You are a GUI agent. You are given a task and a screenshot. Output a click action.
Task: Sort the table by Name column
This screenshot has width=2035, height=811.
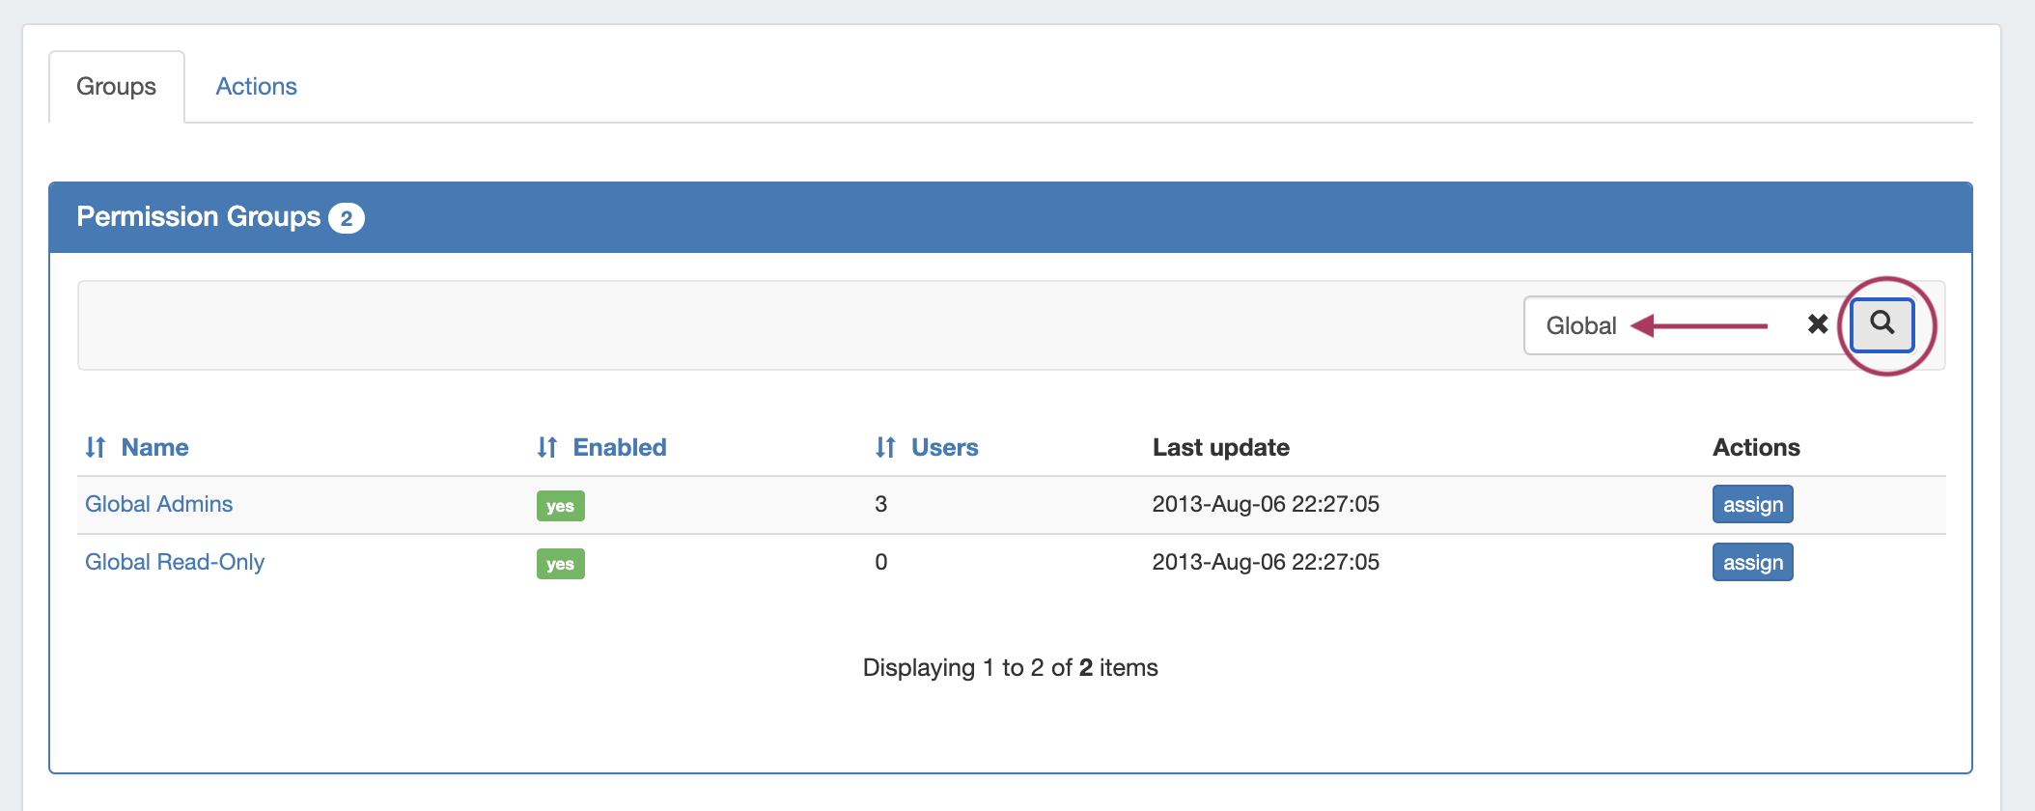pos(154,447)
